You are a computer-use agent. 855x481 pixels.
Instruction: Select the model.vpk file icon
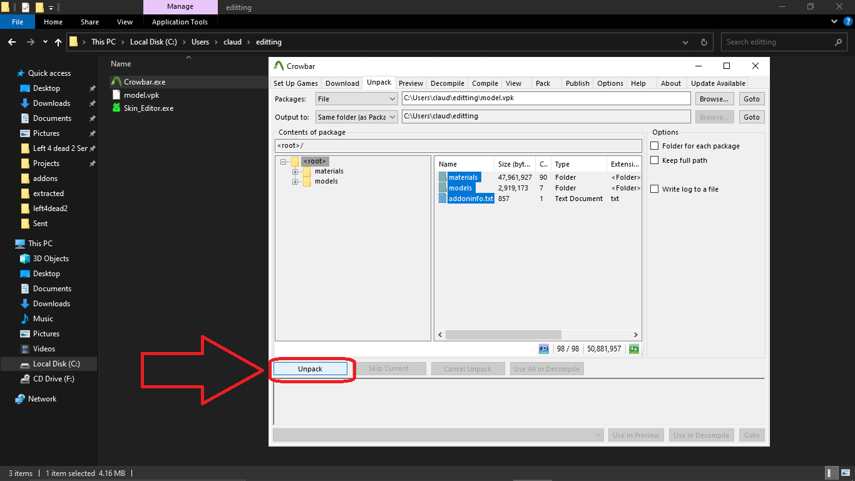116,95
